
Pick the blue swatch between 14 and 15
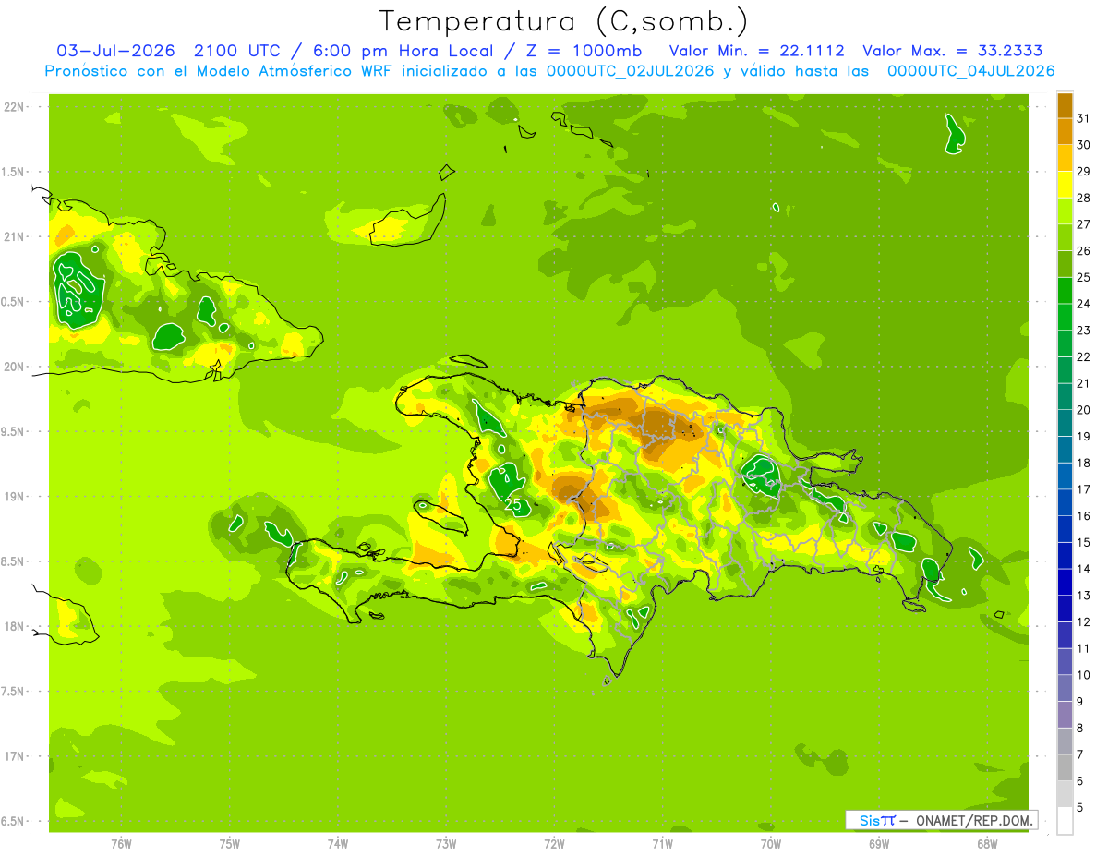click(x=1065, y=555)
